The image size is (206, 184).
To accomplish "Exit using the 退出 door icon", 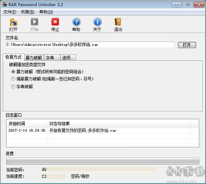I will click(x=118, y=22).
